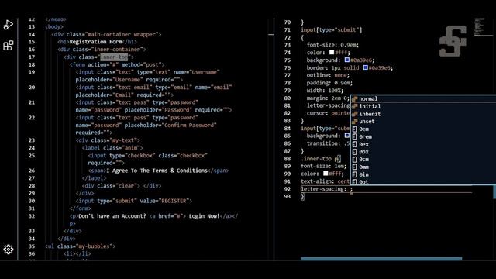
Task: Select 'inherit' autocomplete suggestion
Action: coord(423,114)
